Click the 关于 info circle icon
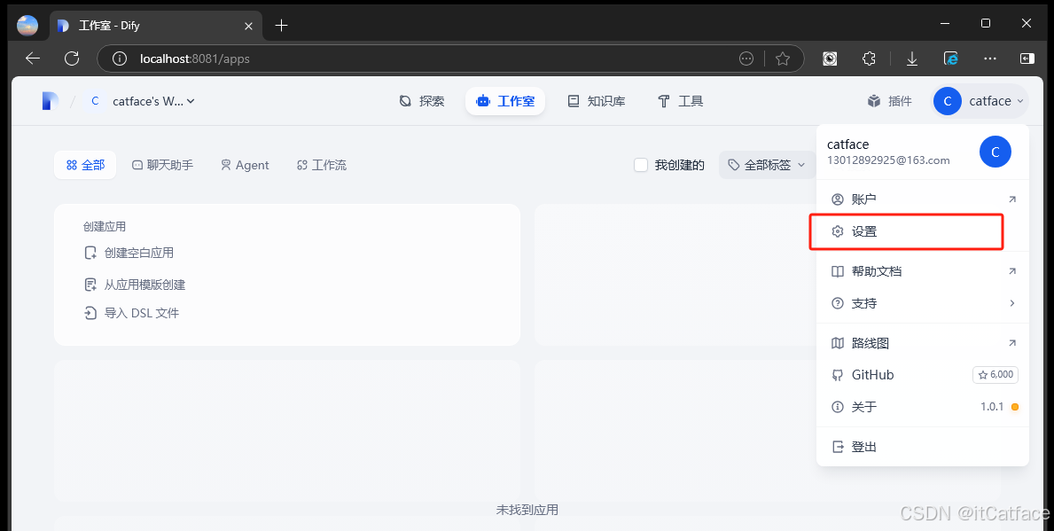1054x531 pixels. click(838, 407)
